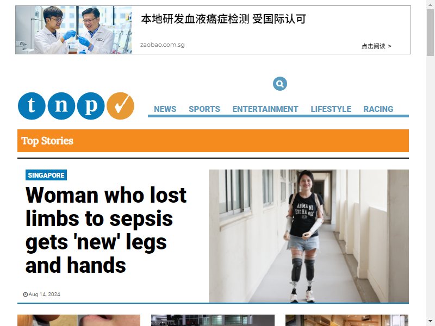435x326 pixels.
Task: Select the LIFESTYLE menu item
Action: [x=331, y=109]
